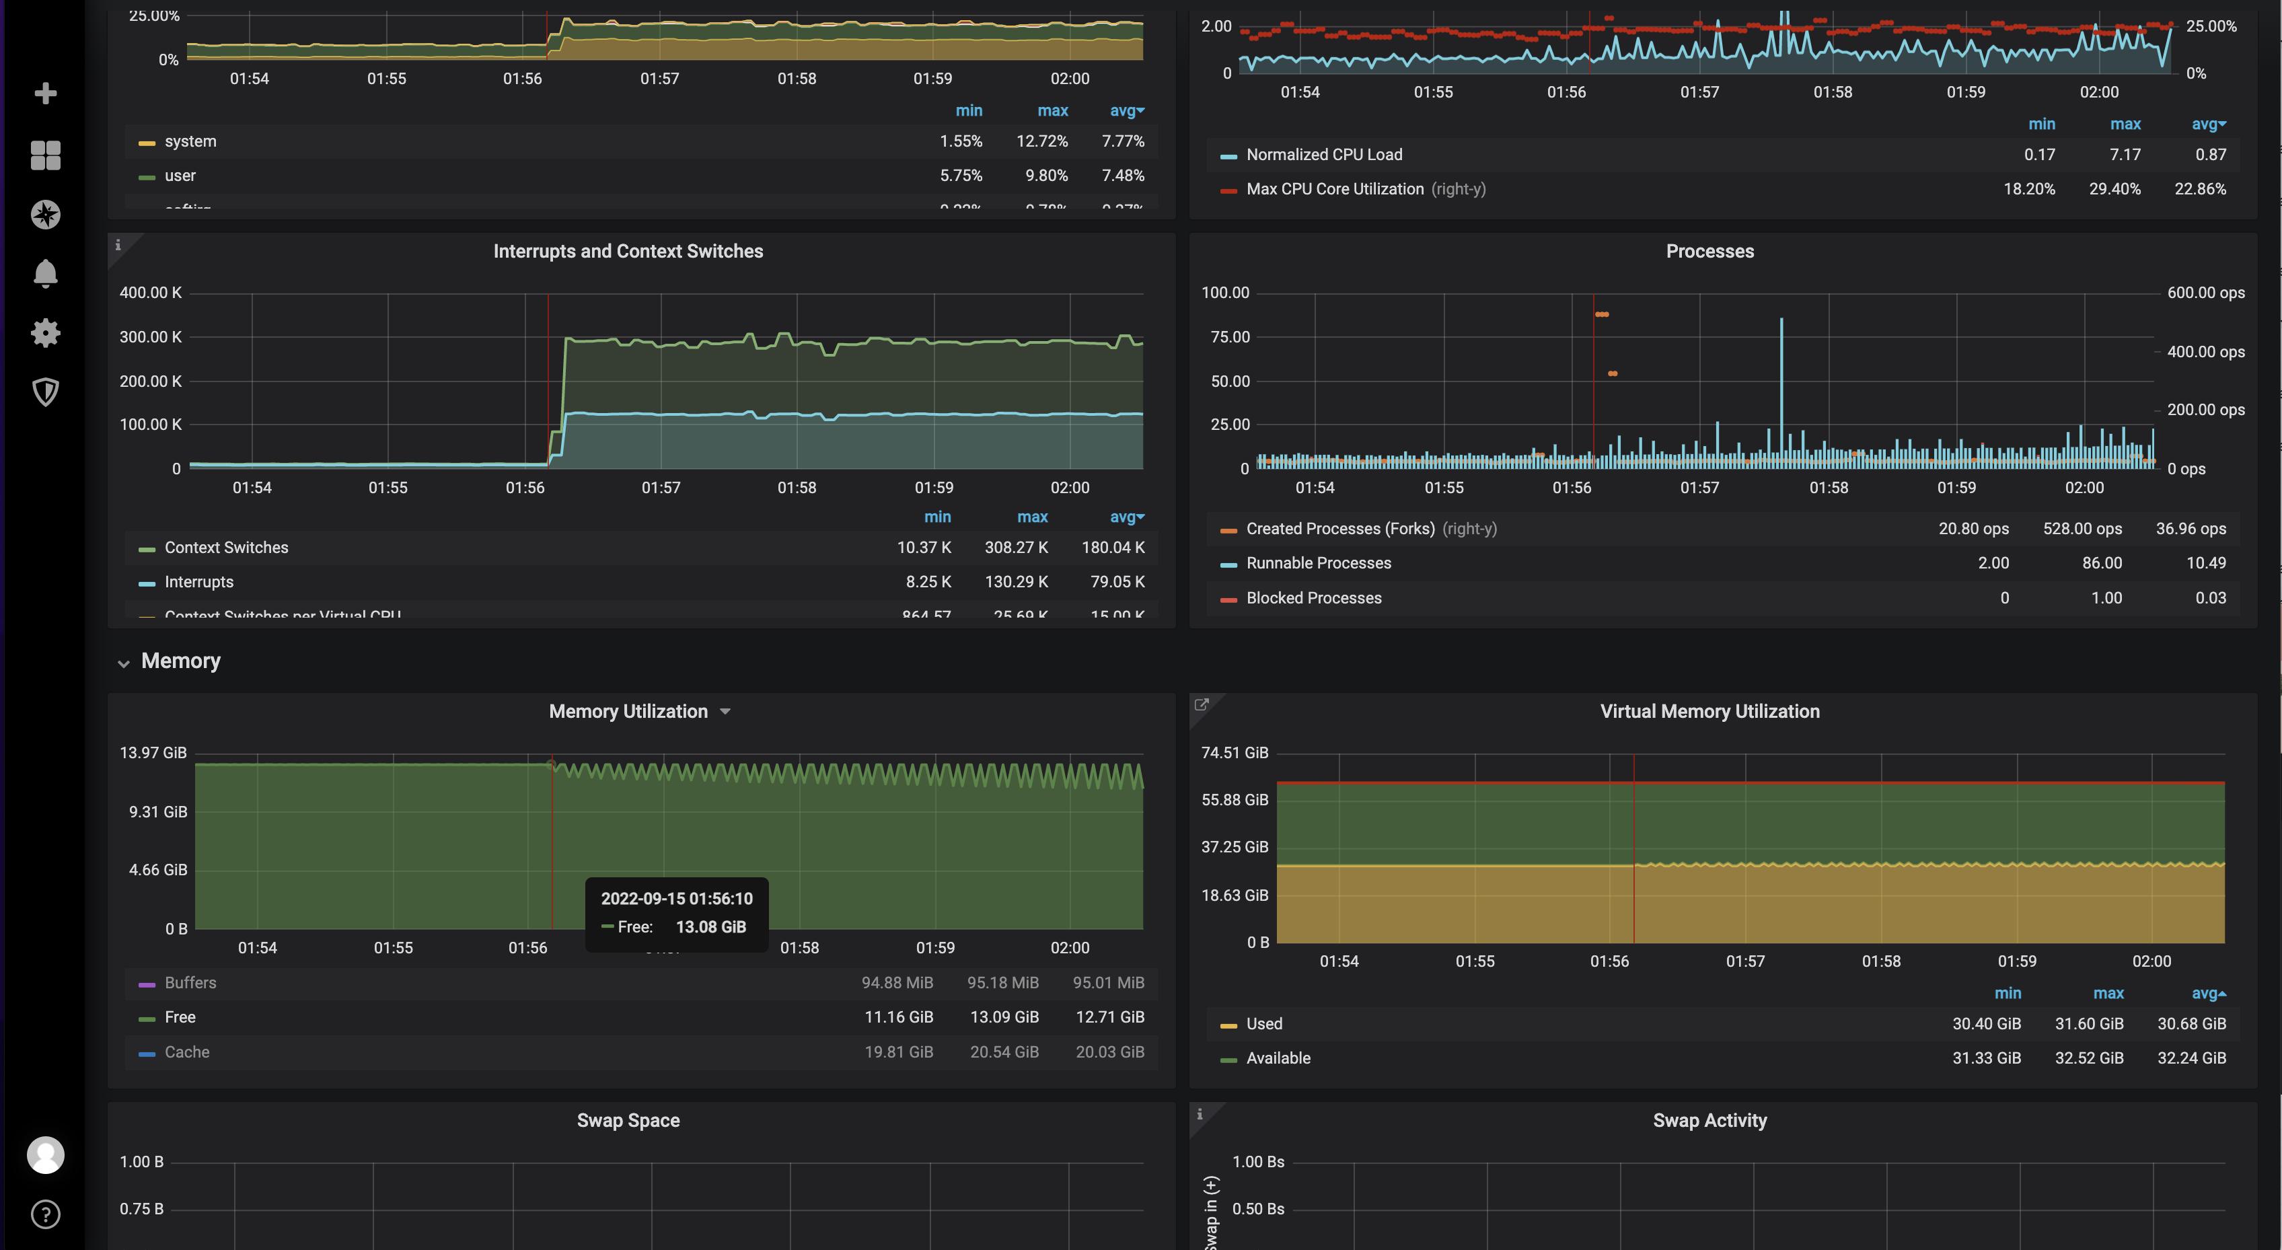The height and width of the screenshot is (1250, 2282).
Task: Sort CPU usage legend by min
Action: [x=969, y=111]
